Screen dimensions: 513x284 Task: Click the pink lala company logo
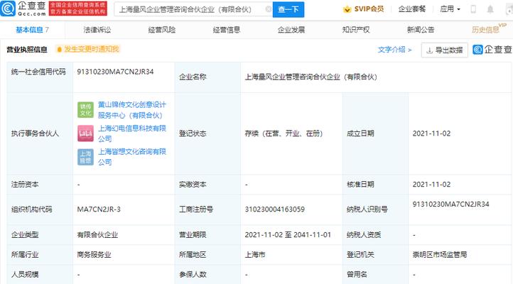point(85,133)
